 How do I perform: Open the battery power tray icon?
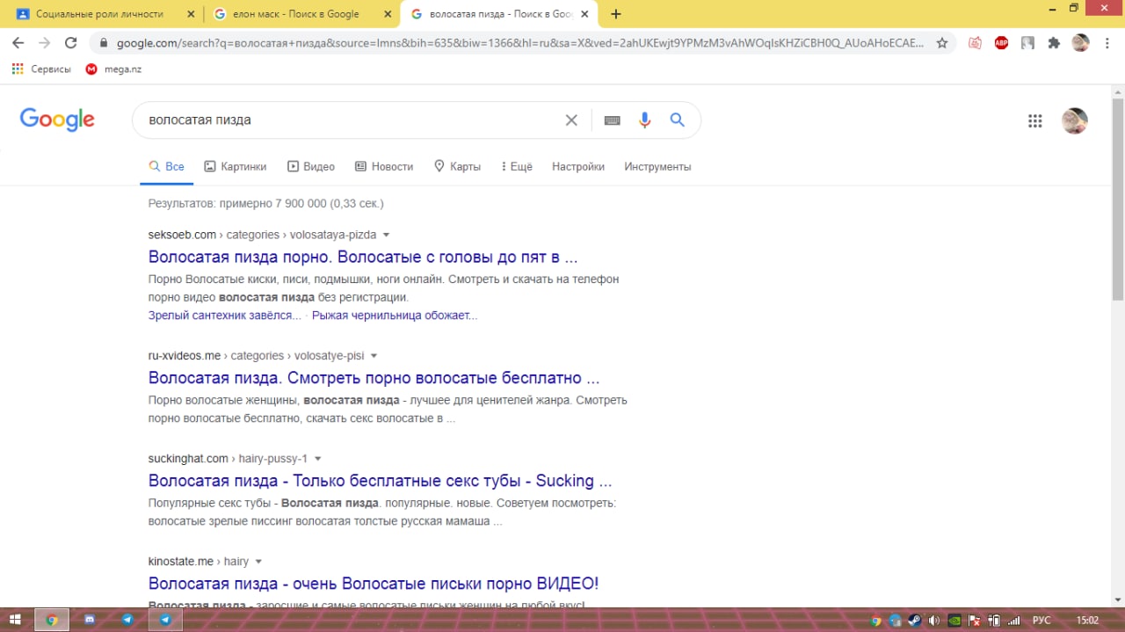coord(994,620)
